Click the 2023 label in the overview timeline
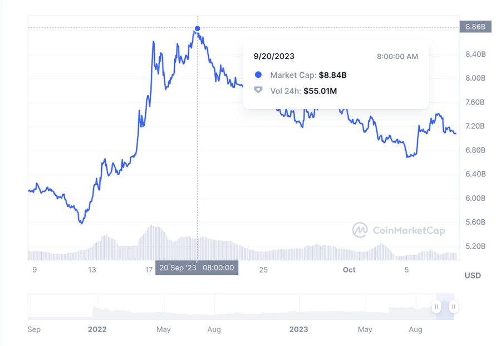 (298, 329)
